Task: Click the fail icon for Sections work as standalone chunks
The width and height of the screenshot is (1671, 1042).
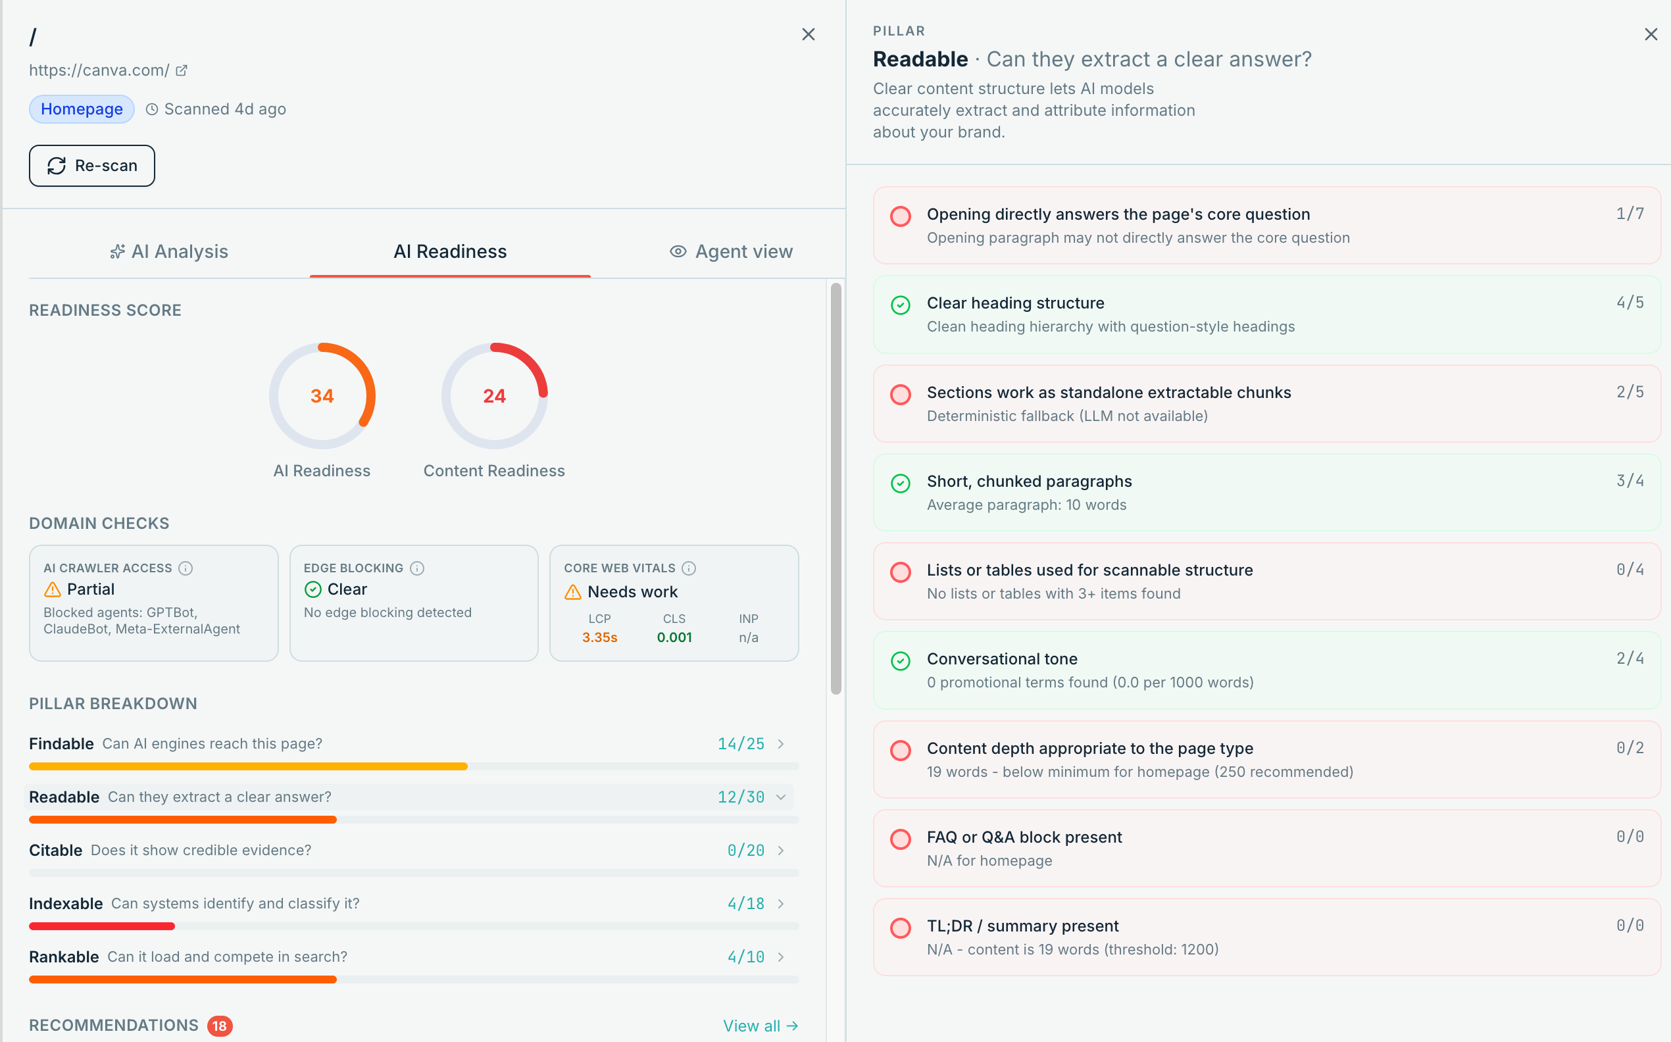Action: coord(900,394)
